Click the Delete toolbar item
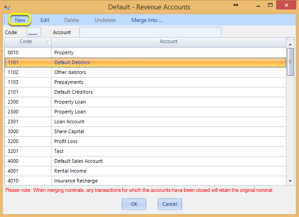 (72, 20)
